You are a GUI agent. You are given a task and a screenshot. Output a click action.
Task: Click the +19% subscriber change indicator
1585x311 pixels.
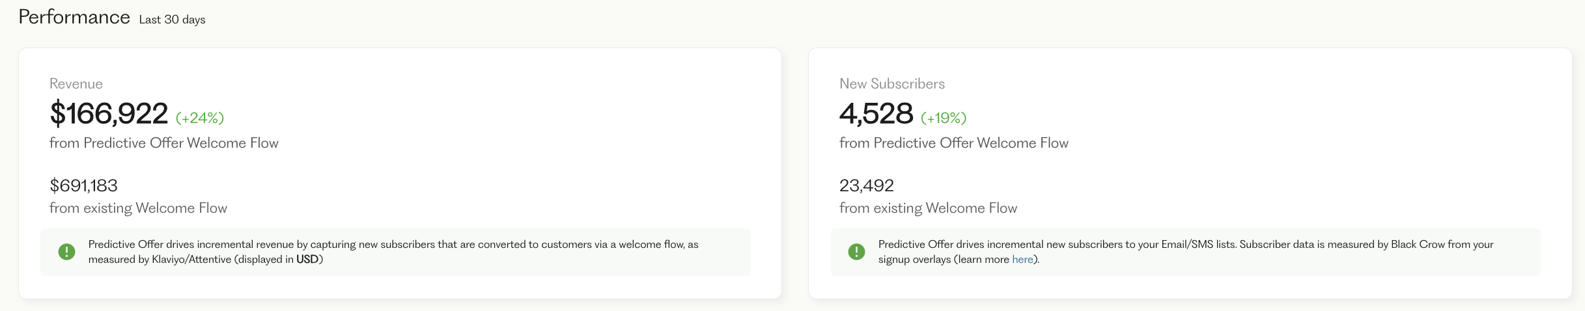coord(943,118)
